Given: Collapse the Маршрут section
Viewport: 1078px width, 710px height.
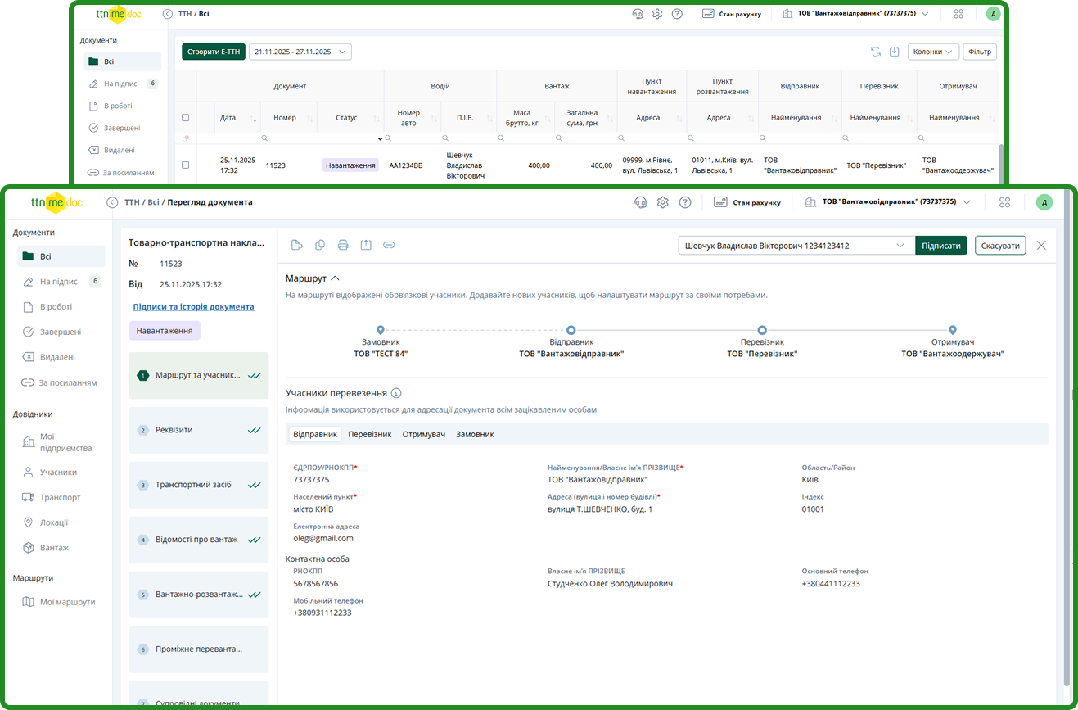Looking at the screenshot, I should pos(335,278).
